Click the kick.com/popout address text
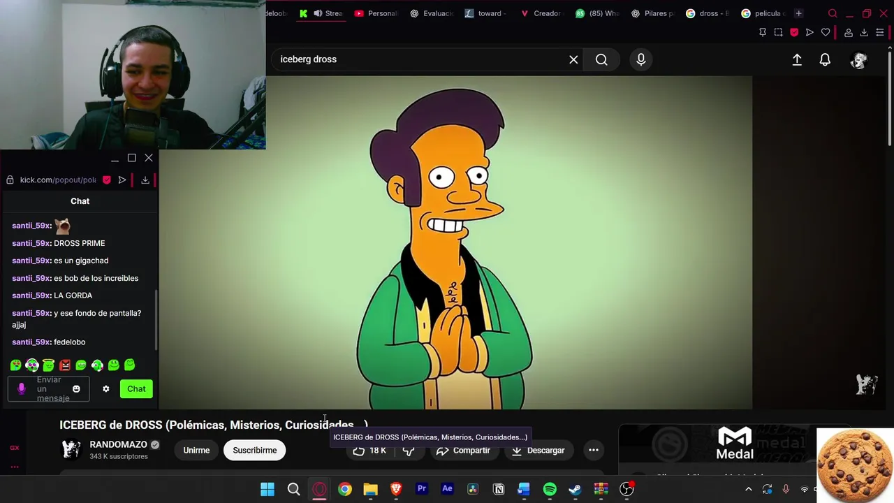 [x=58, y=180]
